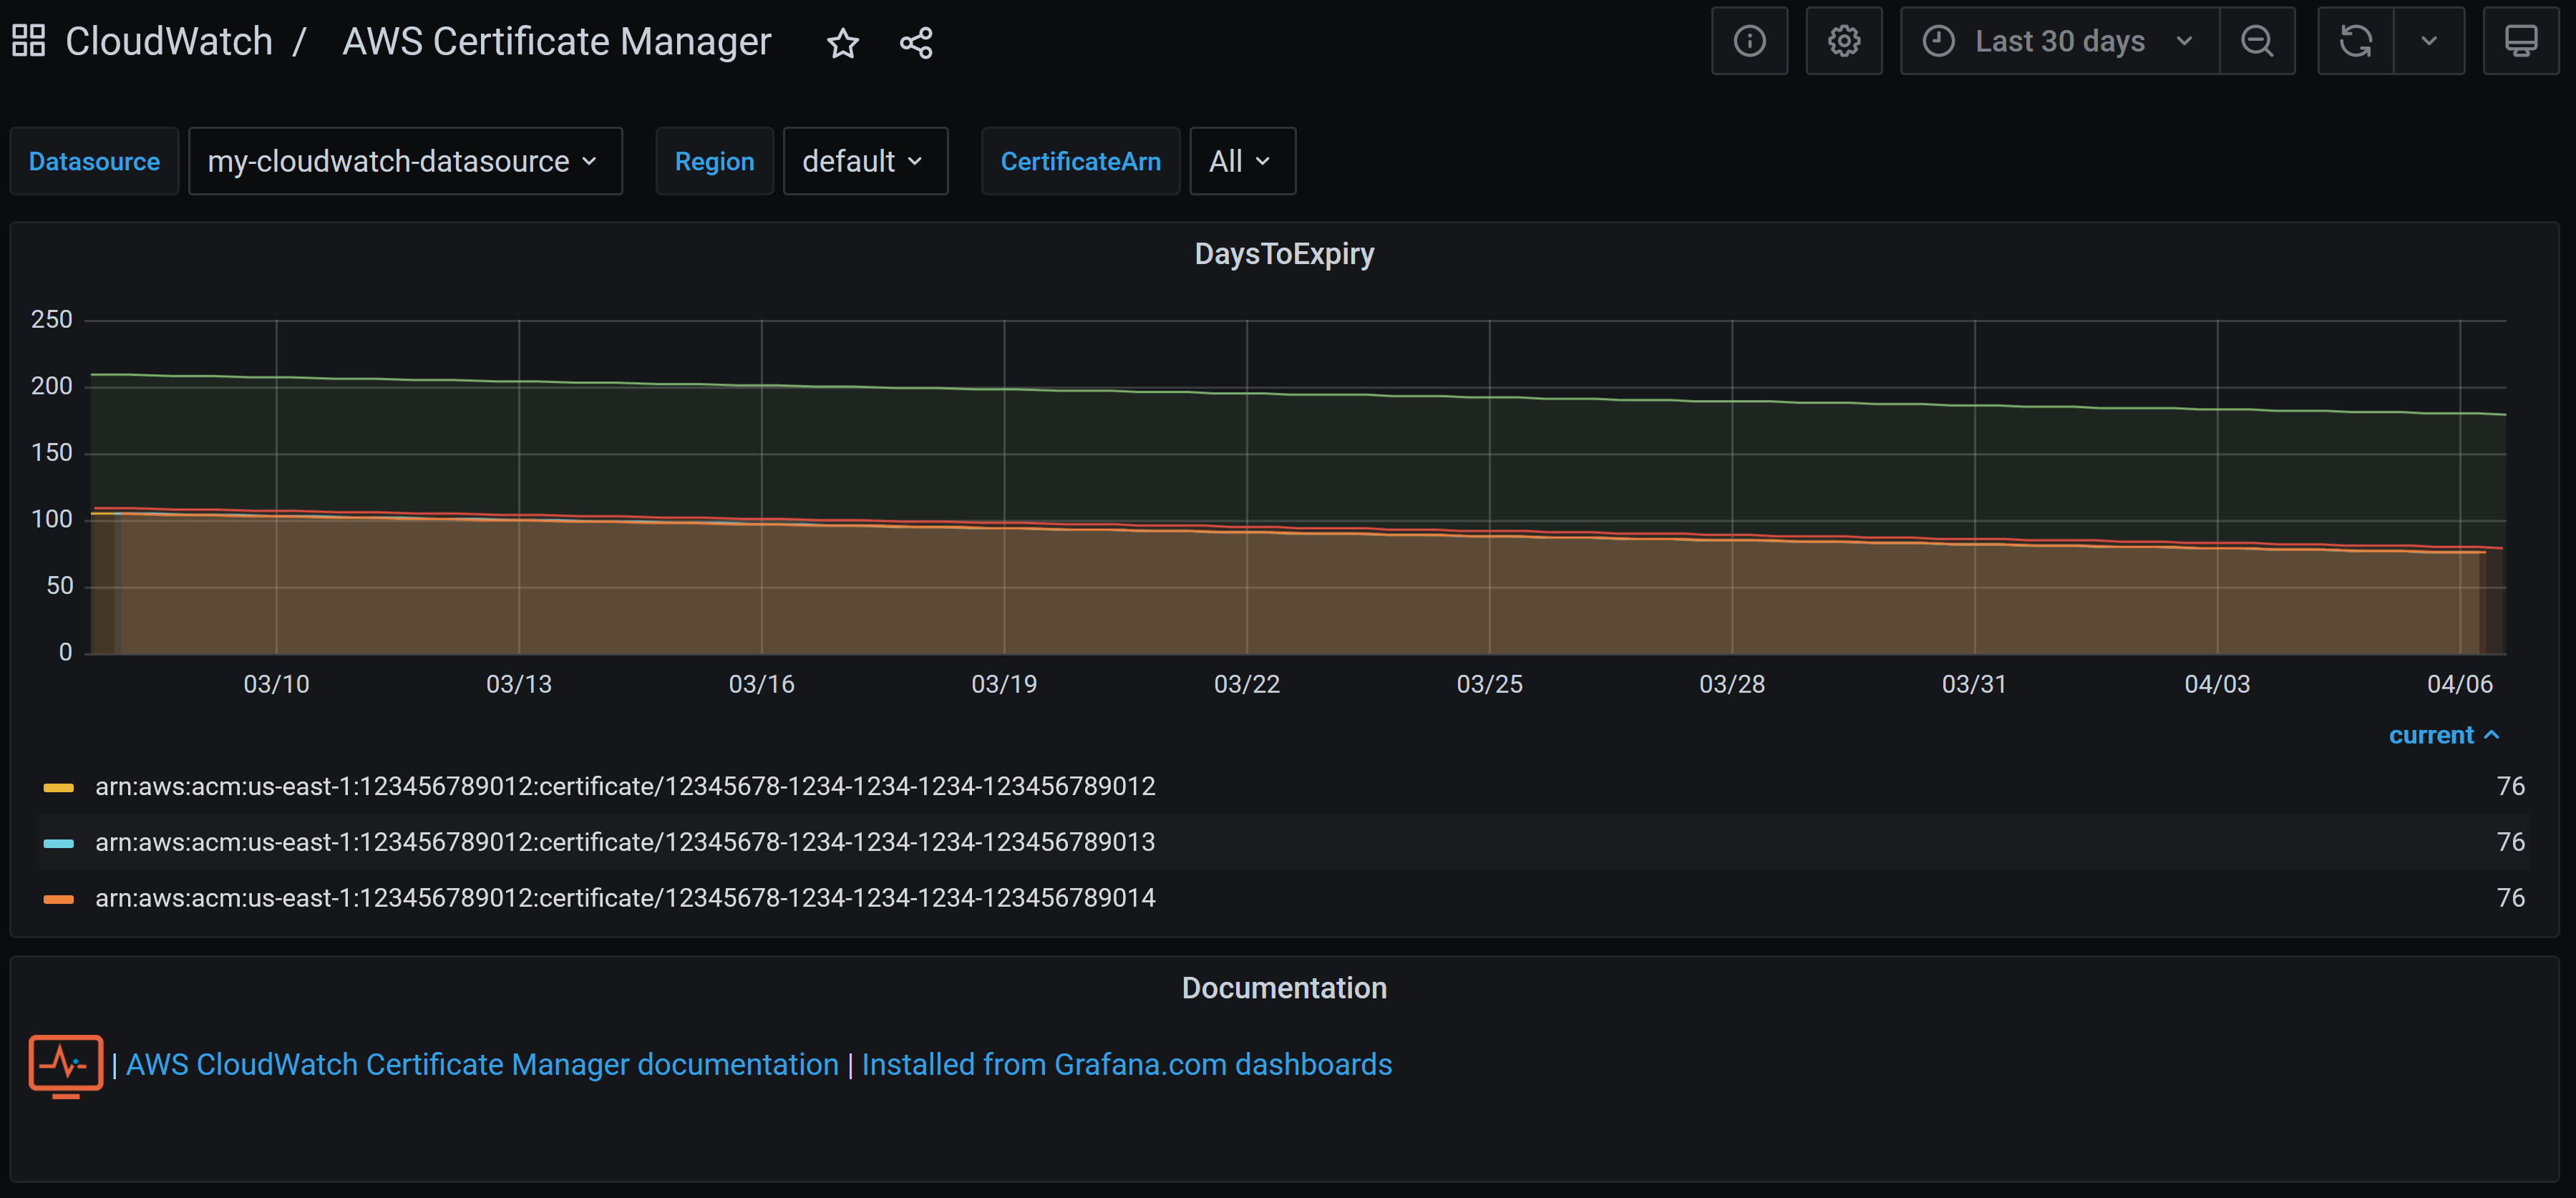Click the dashboards grid icon
Image resolution: width=2576 pixels, height=1198 pixels.
[x=28, y=41]
